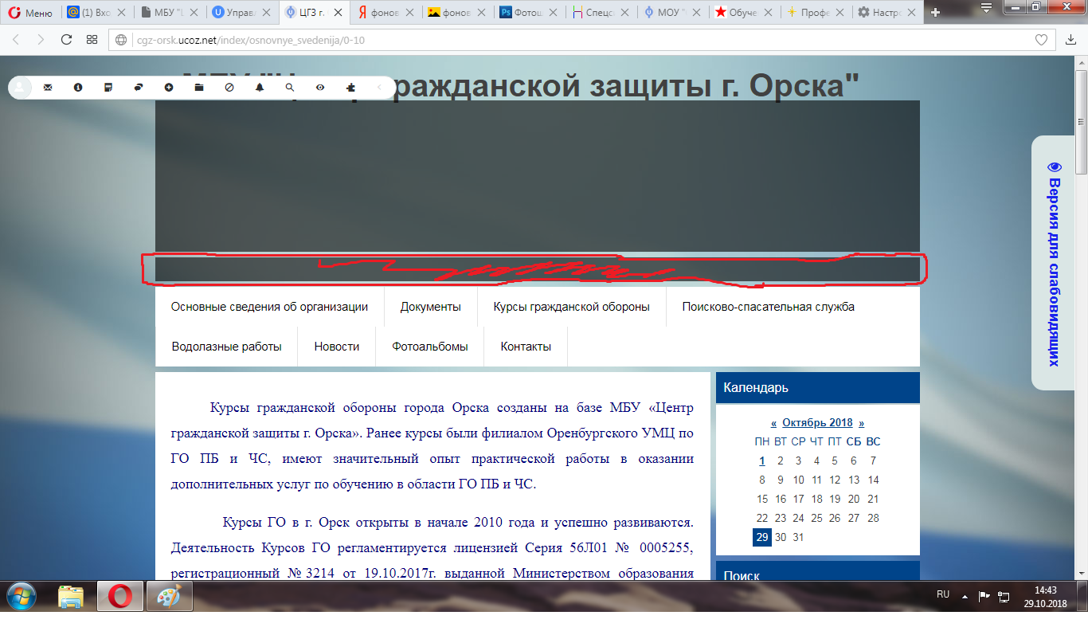The height and width of the screenshot is (635, 1088).
Task: Close the active ЦГЗ tab
Action: (338, 13)
